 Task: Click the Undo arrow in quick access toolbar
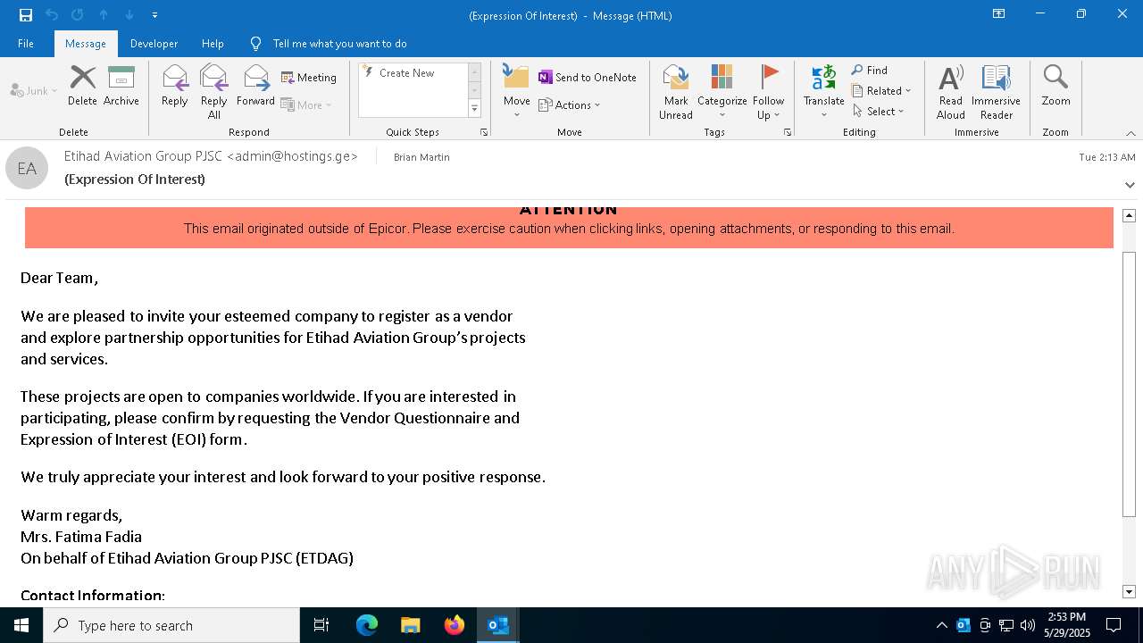[x=52, y=15]
